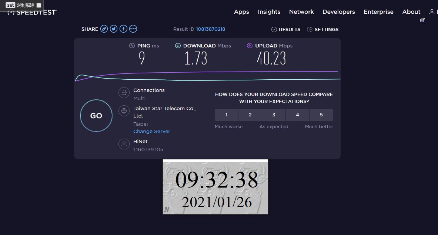Click the Change Server link
The width and height of the screenshot is (438, 235).
[152, 131]
